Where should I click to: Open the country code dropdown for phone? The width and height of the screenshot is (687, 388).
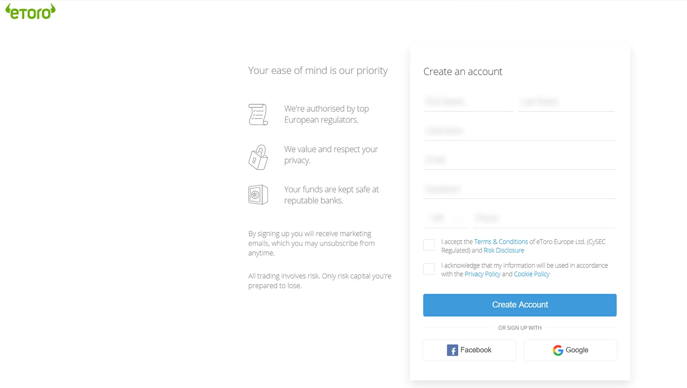click(x=445, y=218)
